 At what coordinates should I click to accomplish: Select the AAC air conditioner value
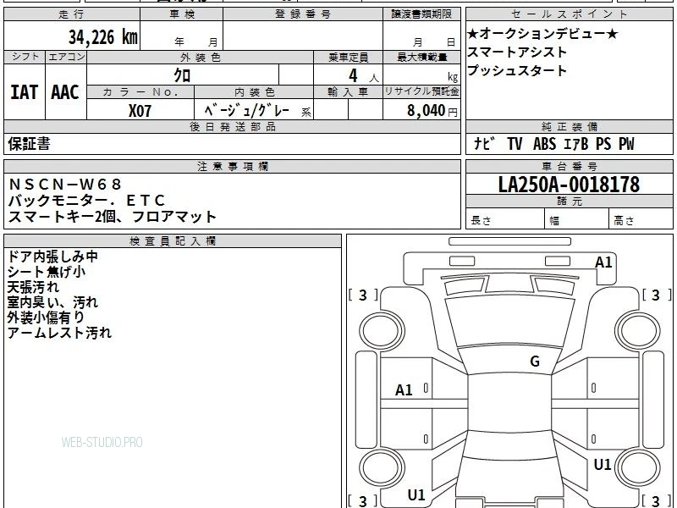[x=65, y=92]
